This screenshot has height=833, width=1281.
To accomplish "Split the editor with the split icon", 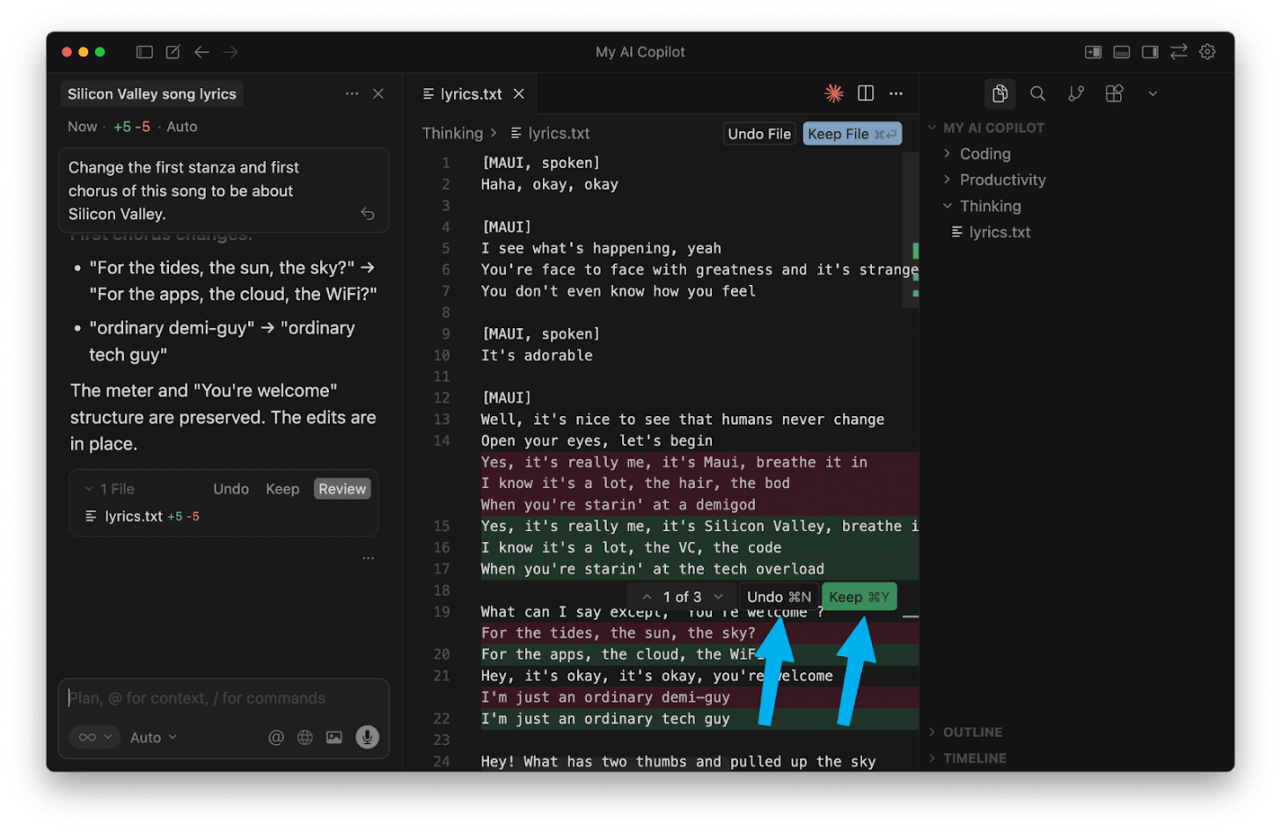I will [x=866, y=93].
